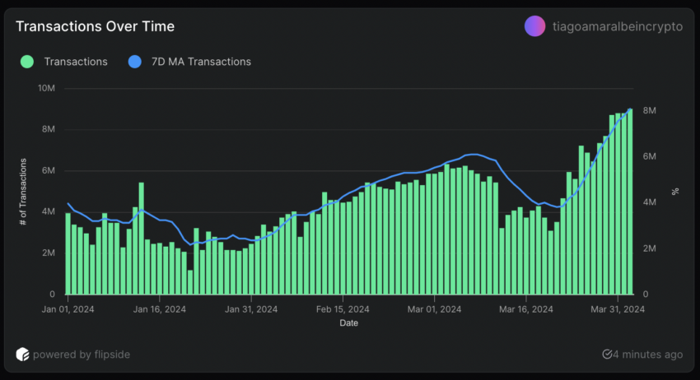Click the refresh checkmark timestamp icon

[x=607, y=355]
